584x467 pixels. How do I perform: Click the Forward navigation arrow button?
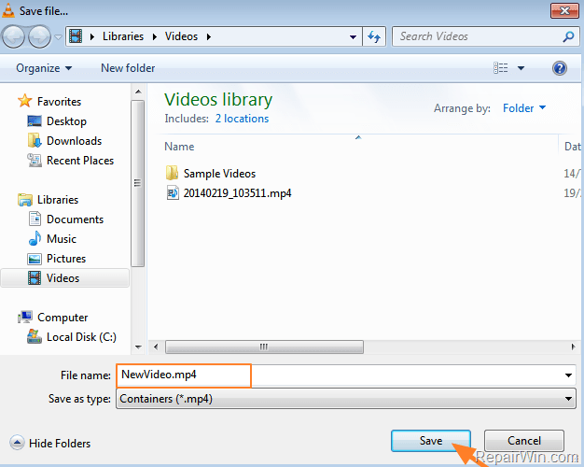pyautogui.click(x=39, y=36)
